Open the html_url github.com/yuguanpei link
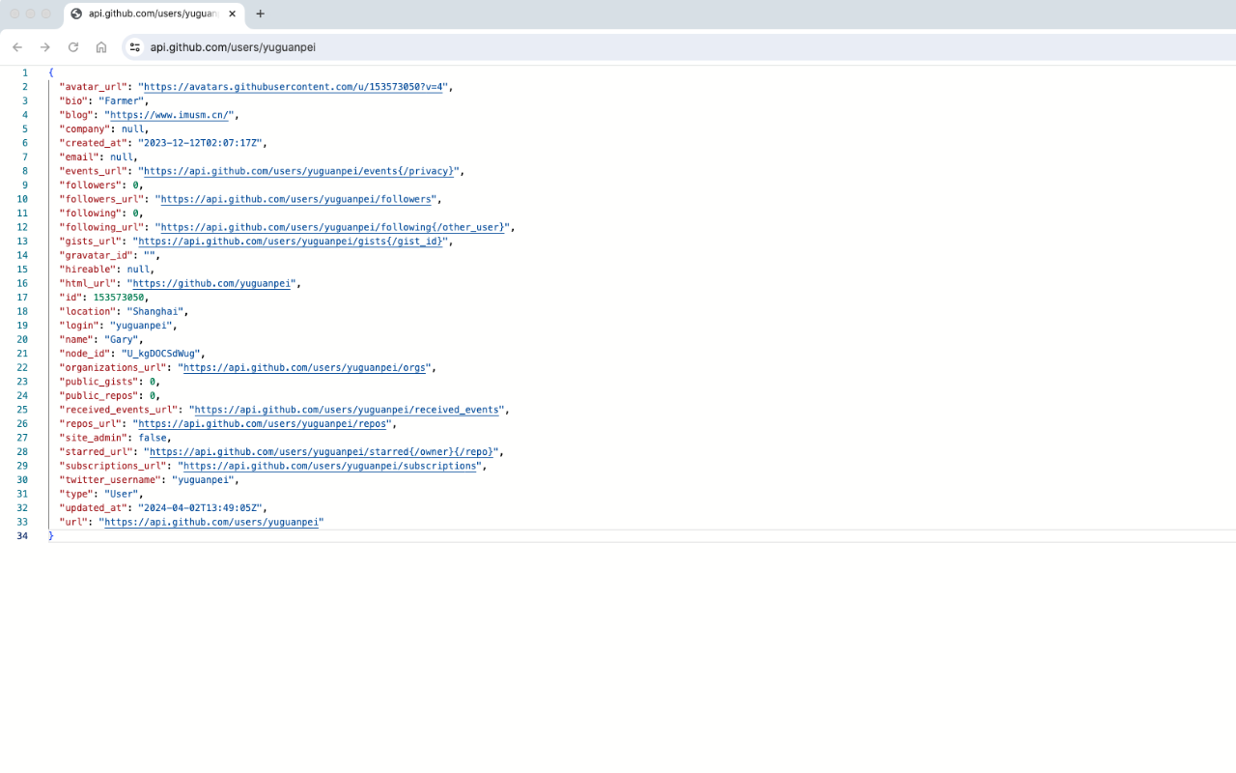 (x=211, y=283)
